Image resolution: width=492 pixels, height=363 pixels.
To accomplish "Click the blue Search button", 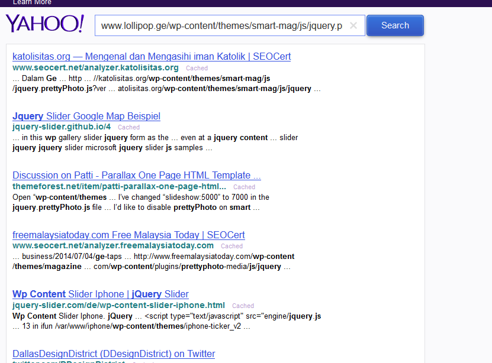I will [x=395, y=25].
